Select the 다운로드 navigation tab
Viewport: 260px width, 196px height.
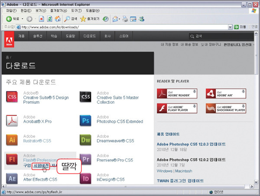coord(90,36)
